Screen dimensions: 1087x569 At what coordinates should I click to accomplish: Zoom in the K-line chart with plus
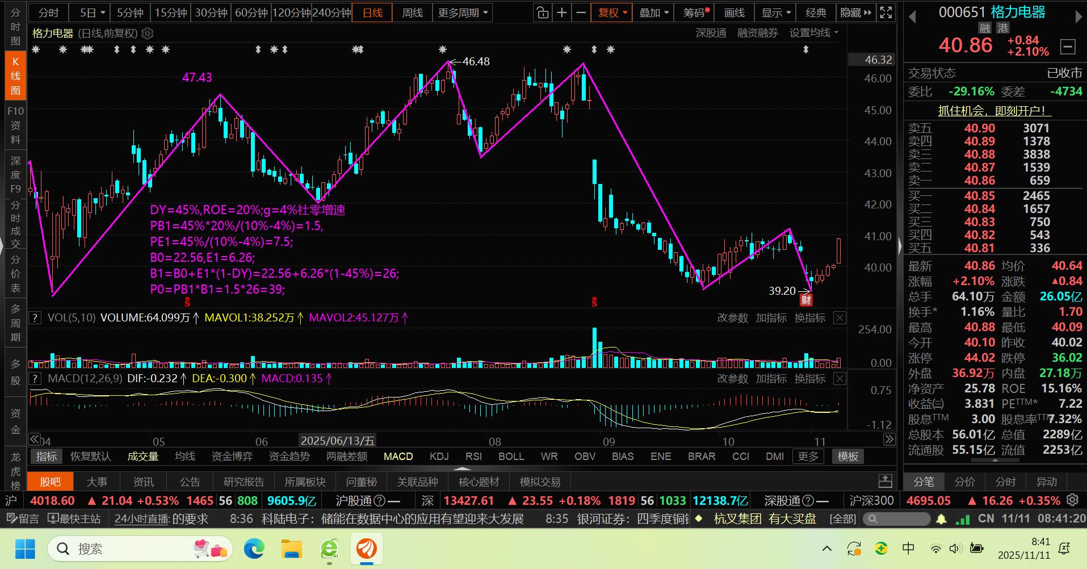point(562,12)
